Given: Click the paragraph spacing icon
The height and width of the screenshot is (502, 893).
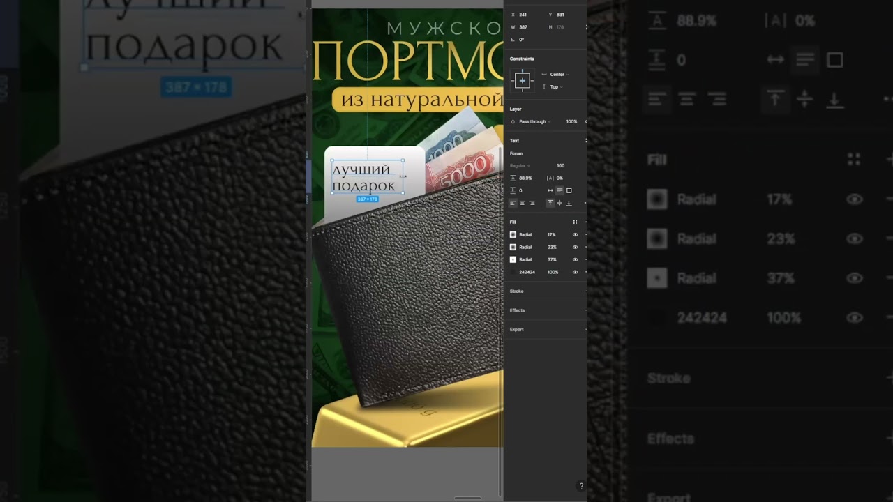Looking at the screenshot, I should click(x=513, y=190).
